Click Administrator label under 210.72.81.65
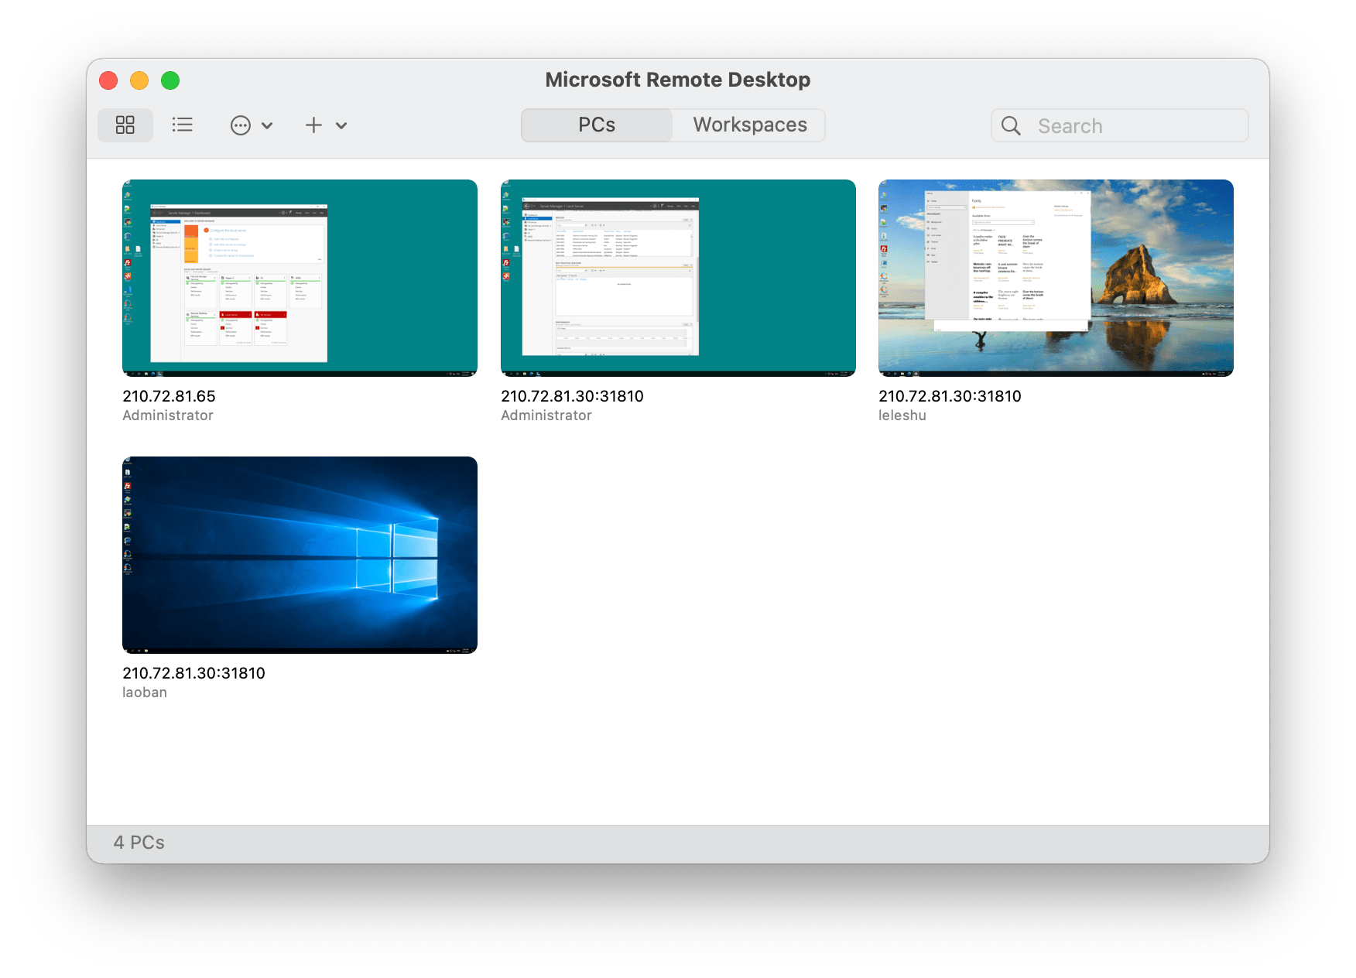This screenshot has height=978, width=1356. pyautogui.click(x=168, y=415)
